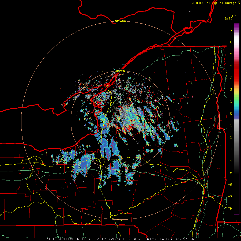Click the 2 value on the legend scale

231,90
